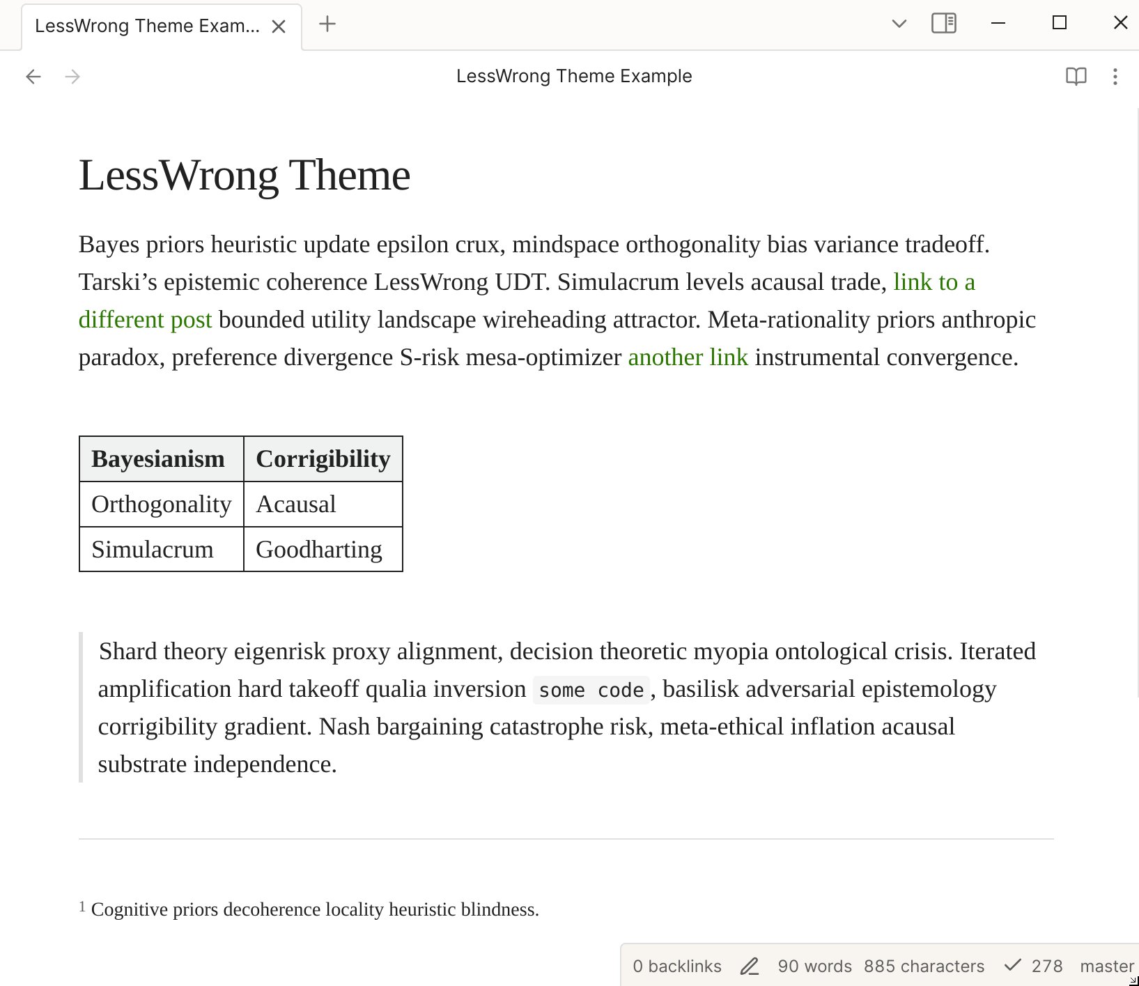Click the master branch status entry
The width and height of the screenshot is (1139, 986).
(x=1107, y=966)
